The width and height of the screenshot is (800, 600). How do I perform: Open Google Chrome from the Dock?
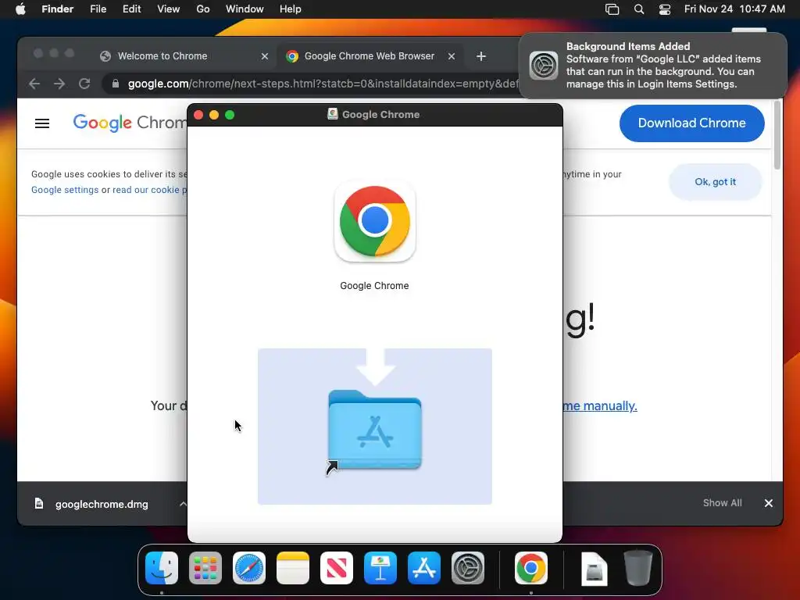click(x=531, y=568)
